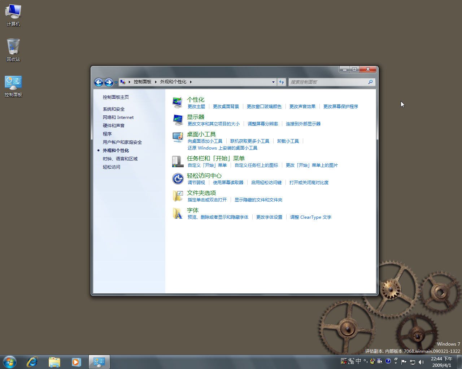Click the control panel icon in address bar
The image size is (462, 369).
123,82
